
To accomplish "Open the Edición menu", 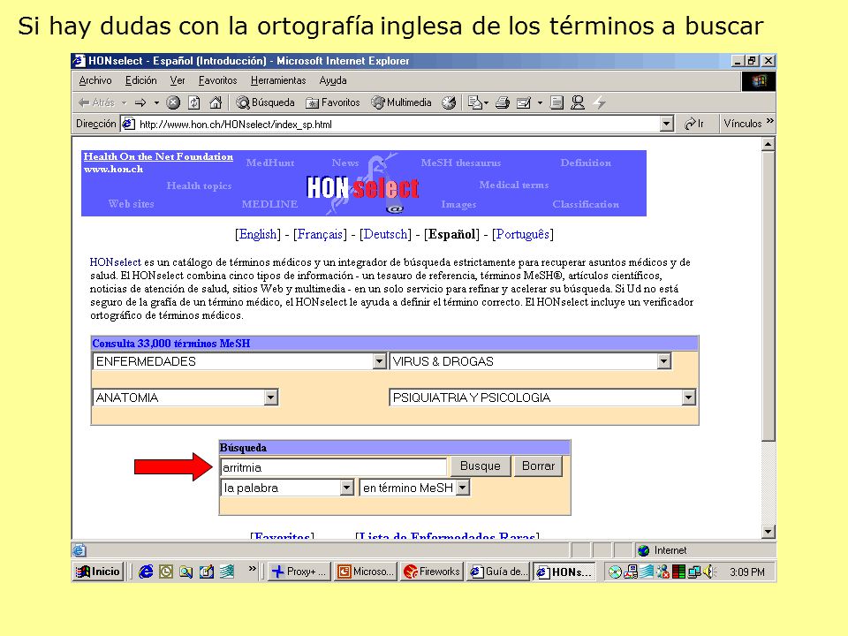I will pyautogui.click(x=141, y=80).
